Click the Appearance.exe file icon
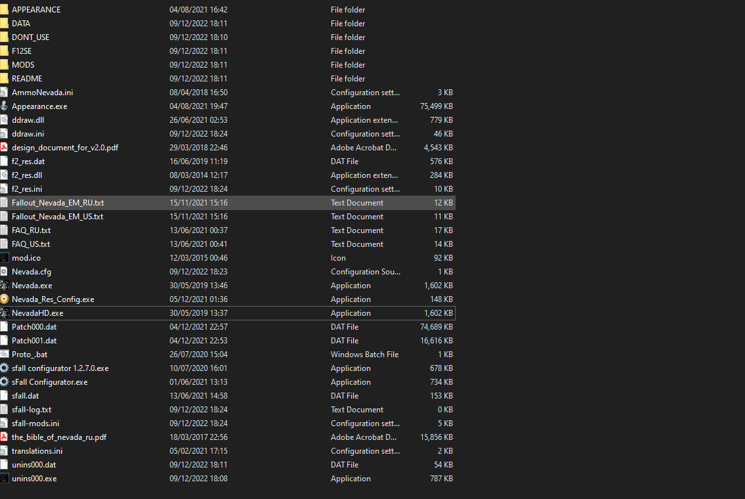 [x=5, y=106]
